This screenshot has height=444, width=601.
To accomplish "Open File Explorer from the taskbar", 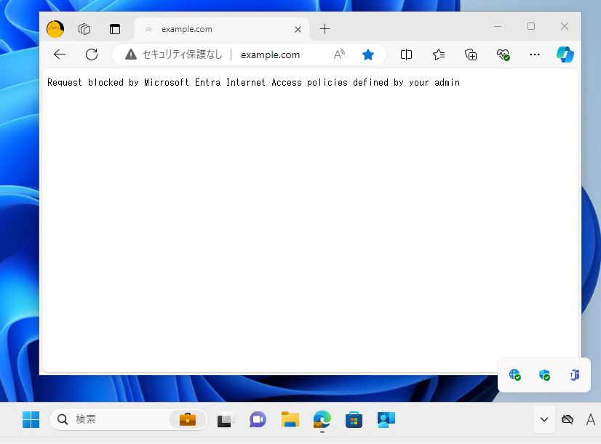I will coord(290,419).
